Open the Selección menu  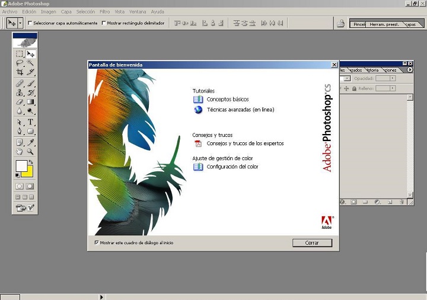click(x=85, y=12)
